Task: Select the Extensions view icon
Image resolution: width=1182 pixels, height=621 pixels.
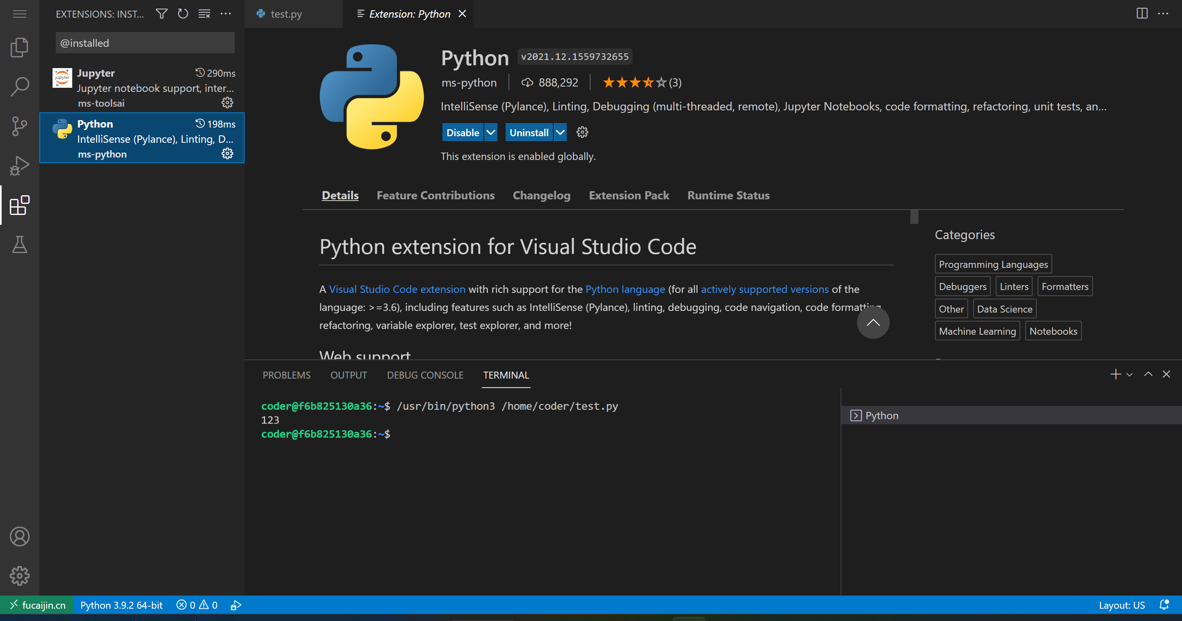Action: click(x=19, y=205)
